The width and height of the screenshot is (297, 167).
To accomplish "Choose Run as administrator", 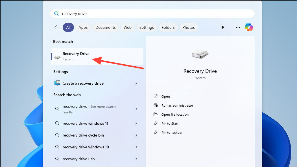I will pyautogui.click(x=177, y=106).
